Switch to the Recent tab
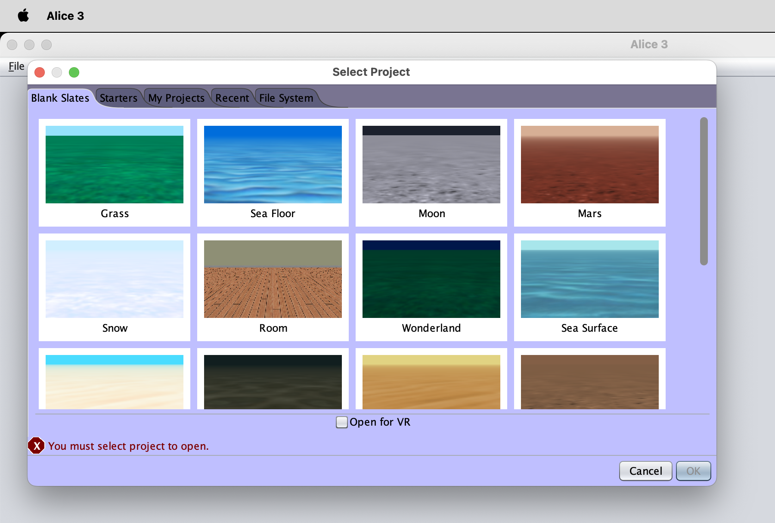775x523 pixels. coord(232,98)
